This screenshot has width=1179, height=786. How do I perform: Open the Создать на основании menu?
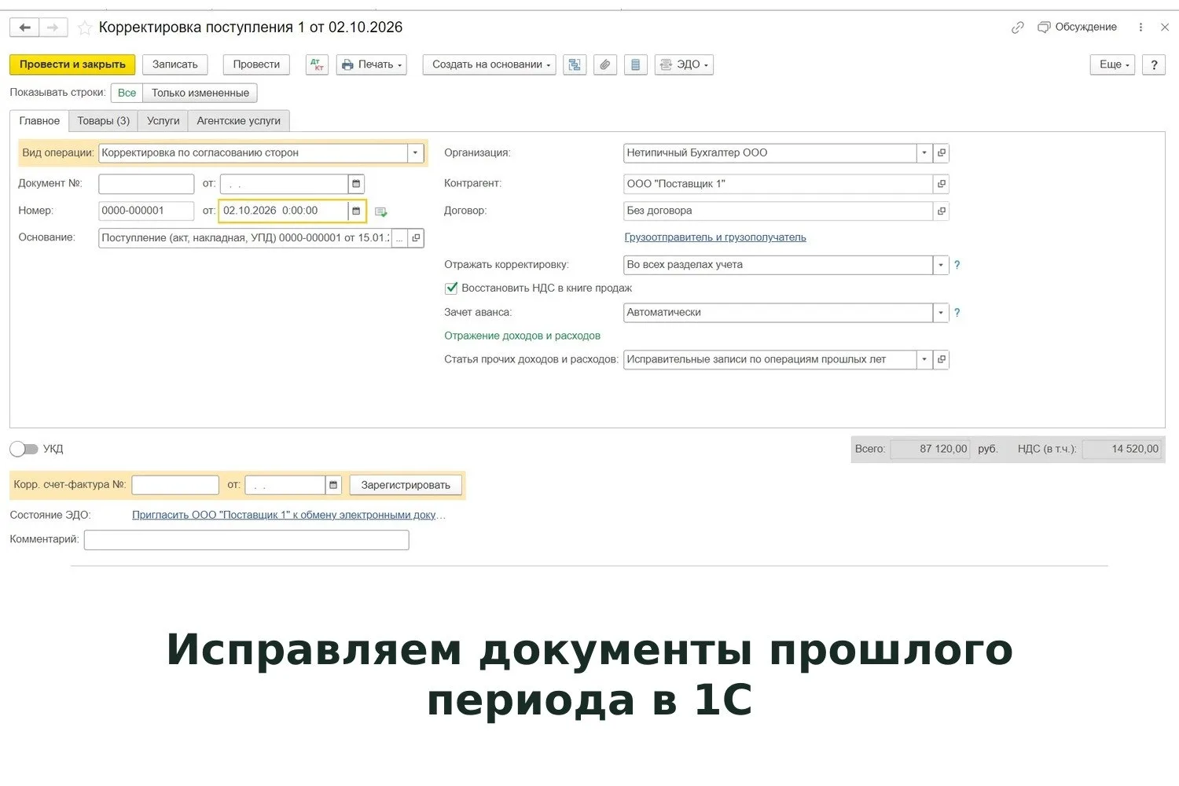(x=490, y=64)
